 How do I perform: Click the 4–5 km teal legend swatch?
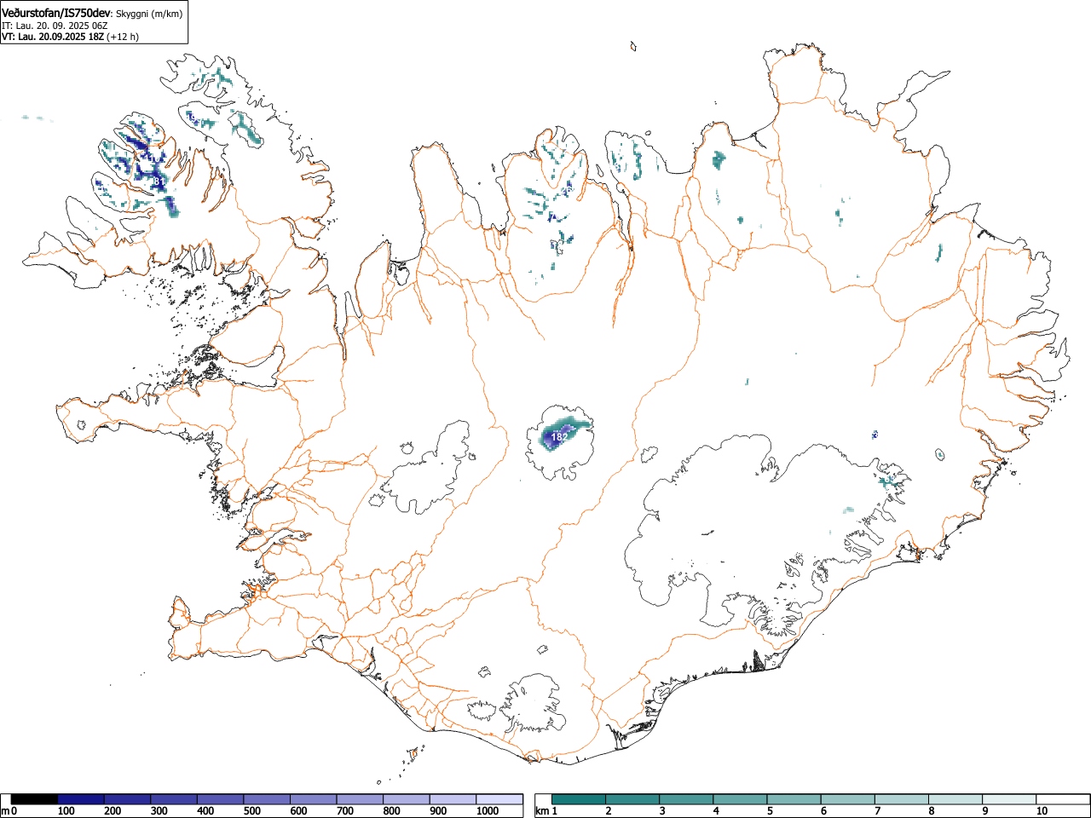[741, 799]
